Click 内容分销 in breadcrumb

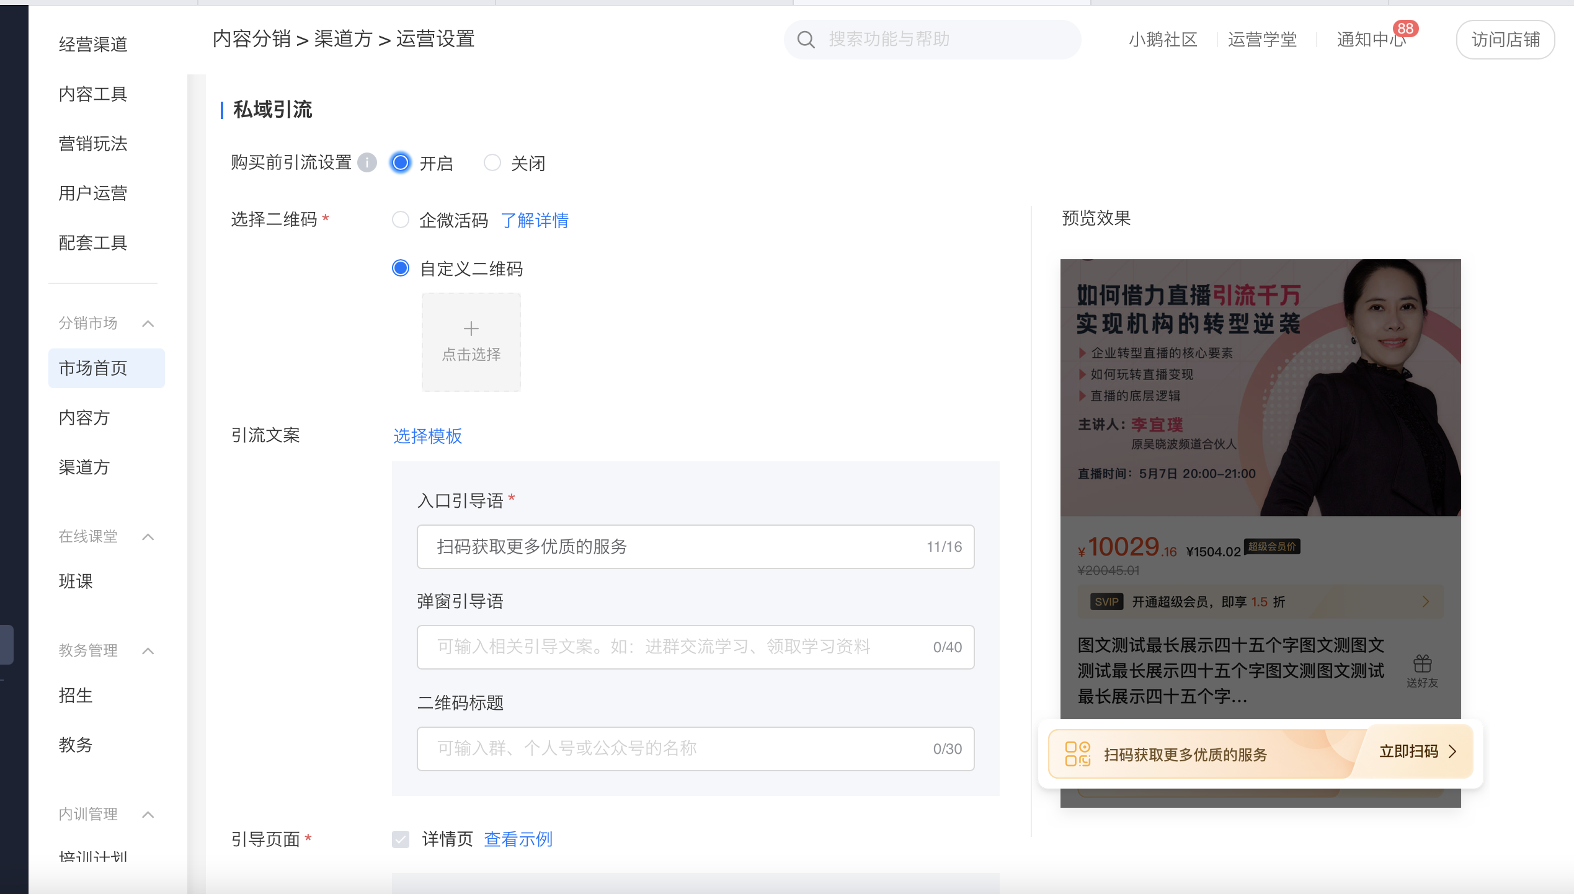[x=252, y=39]
